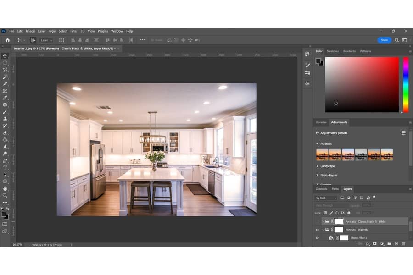Screen dimensions: 413x275
Task: Open the Plugins menu
Action: (x=103, y=31)
